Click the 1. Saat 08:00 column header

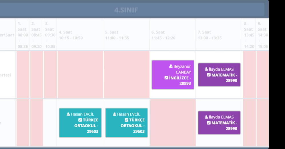23,35
